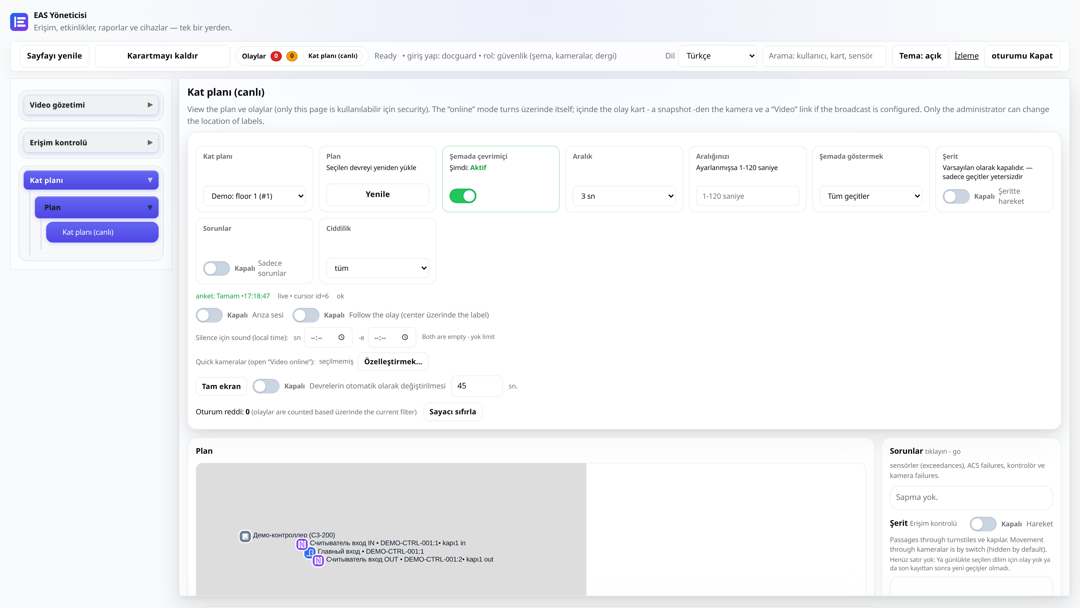Screen dimensions: 1080x608
Task: Open Kat planı (canlı) sidebar item
Action: [x=102, y=232]
